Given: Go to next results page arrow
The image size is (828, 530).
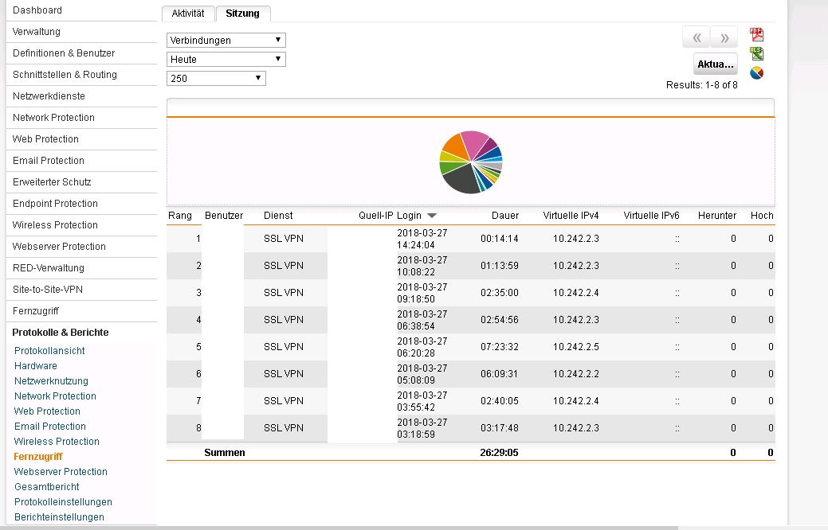Looking at the screenshot, I should coord(724,37).
